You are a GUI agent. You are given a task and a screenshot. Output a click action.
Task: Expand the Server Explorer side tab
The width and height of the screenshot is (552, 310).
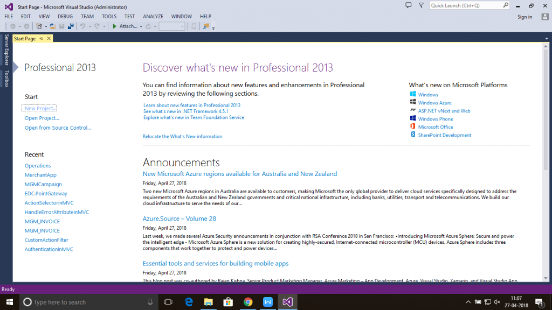pyautogui.click(x=6, y=49)
